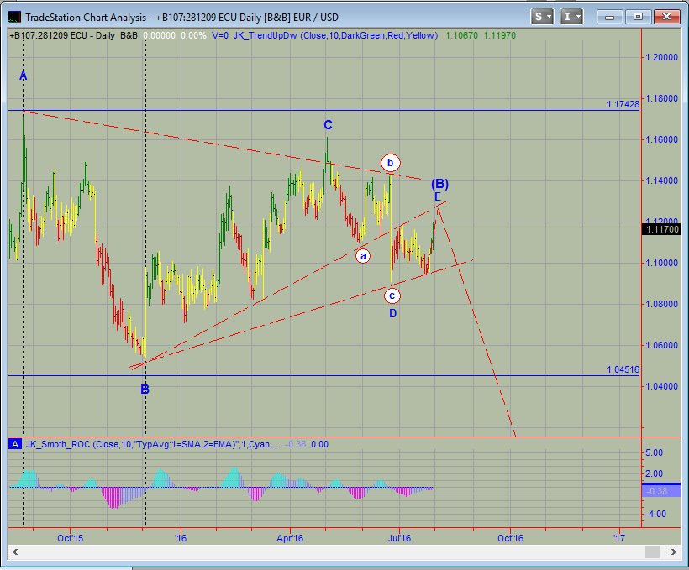Open the I dropdown button in title bar
Viewport: 689px width, 570px height.
pos(571,17)
